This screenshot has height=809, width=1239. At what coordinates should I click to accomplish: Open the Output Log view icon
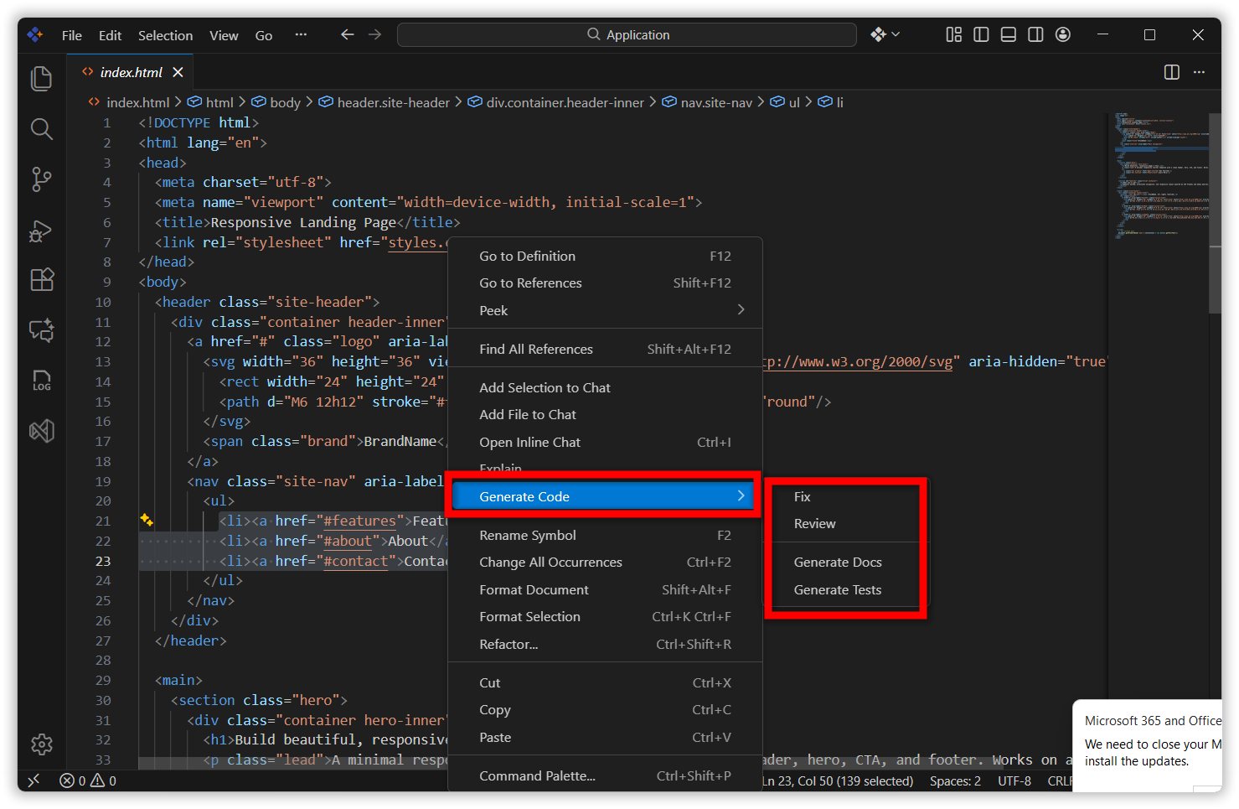(x=41, y=381)
